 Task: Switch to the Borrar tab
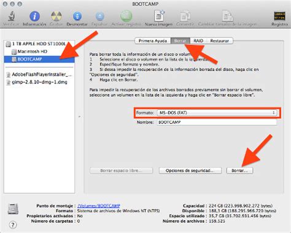pyautogui.click(x=180, y=41)
